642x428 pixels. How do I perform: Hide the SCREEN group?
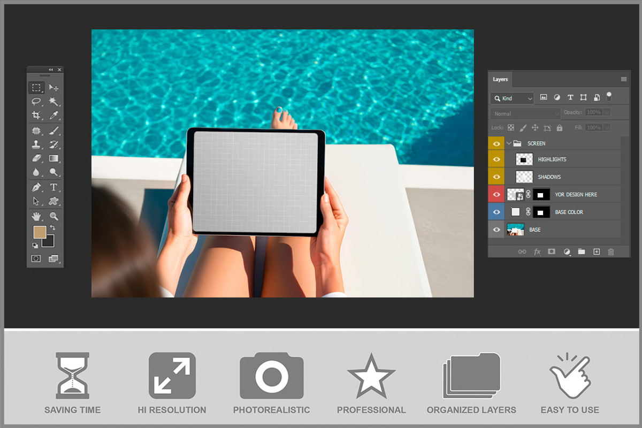(x=496, y=143)
